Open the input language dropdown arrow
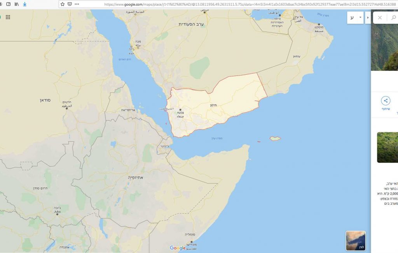Viewport: 398px width, 253px height. (360, 18)
